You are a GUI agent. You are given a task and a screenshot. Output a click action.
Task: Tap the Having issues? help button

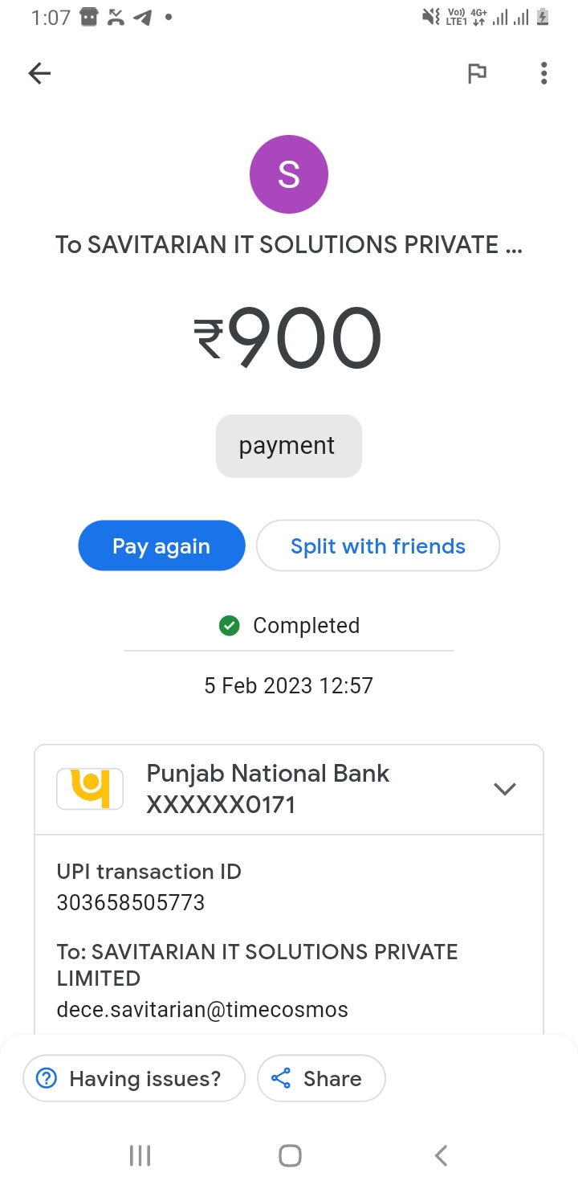[x=133, y=1078]
